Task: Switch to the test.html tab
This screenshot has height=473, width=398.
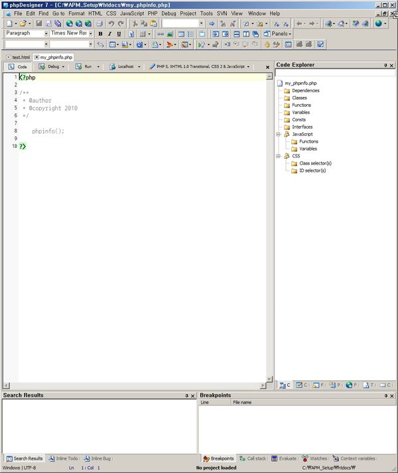Action: point(18,57)
